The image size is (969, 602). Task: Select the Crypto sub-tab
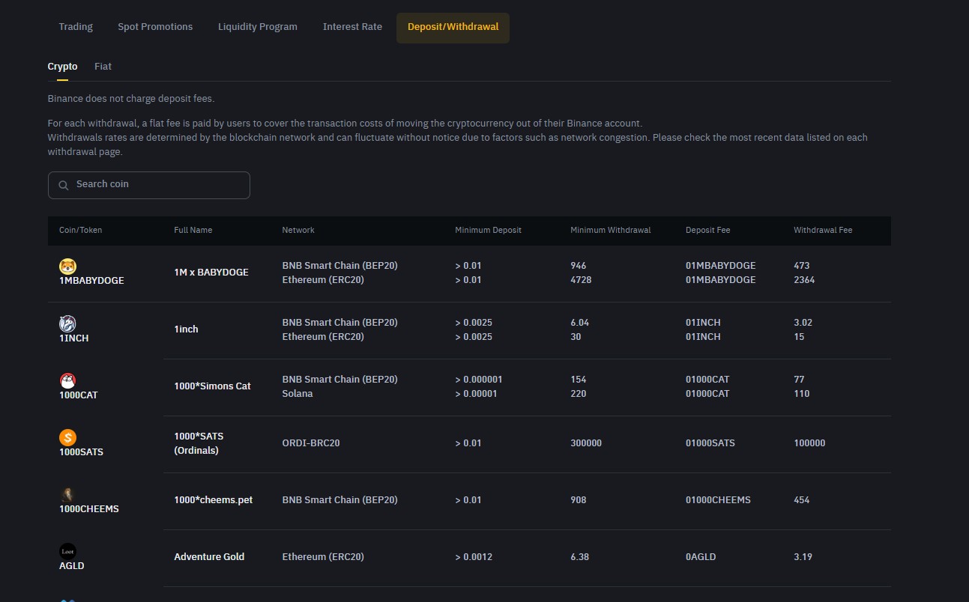(62, 67)
